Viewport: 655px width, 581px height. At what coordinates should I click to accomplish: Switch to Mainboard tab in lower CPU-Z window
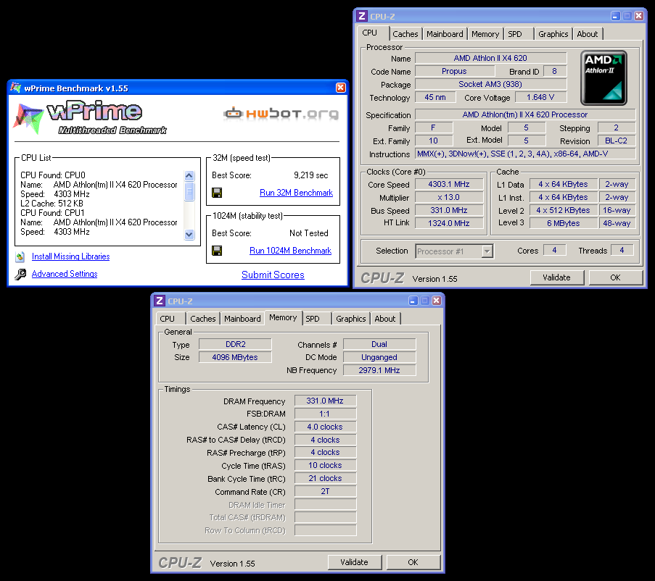[x=242, y=319]
